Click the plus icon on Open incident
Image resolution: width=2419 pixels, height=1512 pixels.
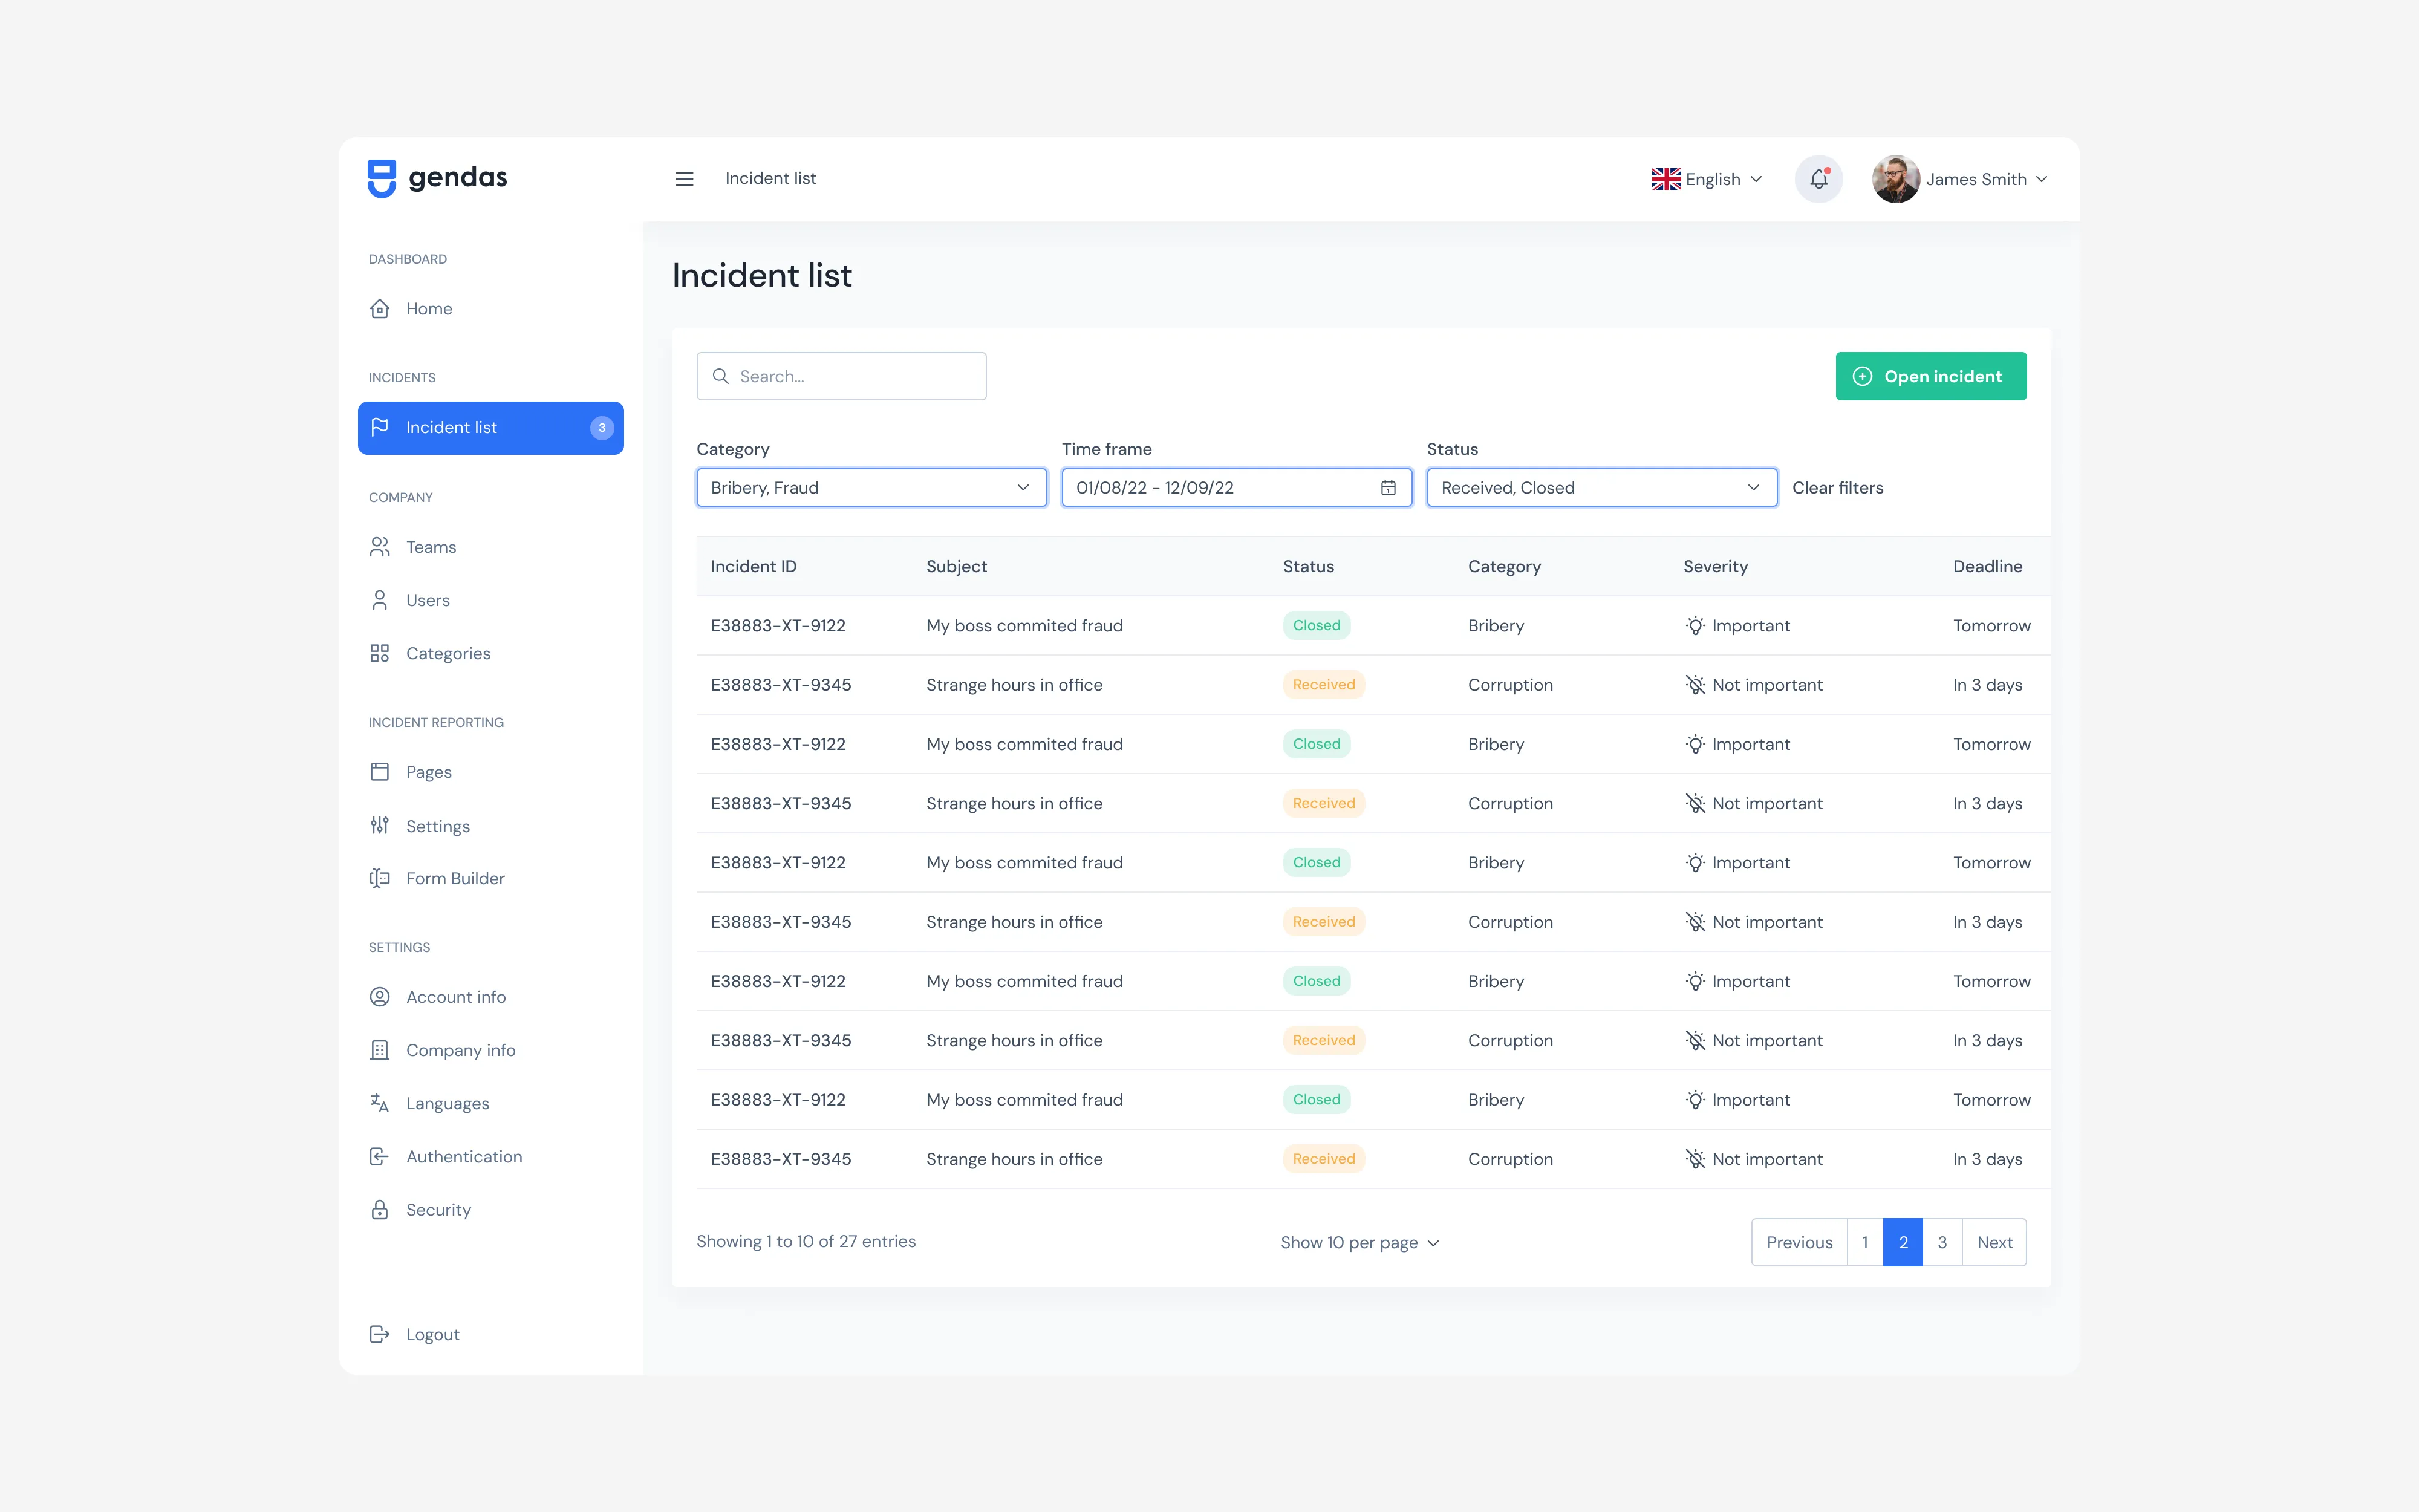coord(1862,376)
